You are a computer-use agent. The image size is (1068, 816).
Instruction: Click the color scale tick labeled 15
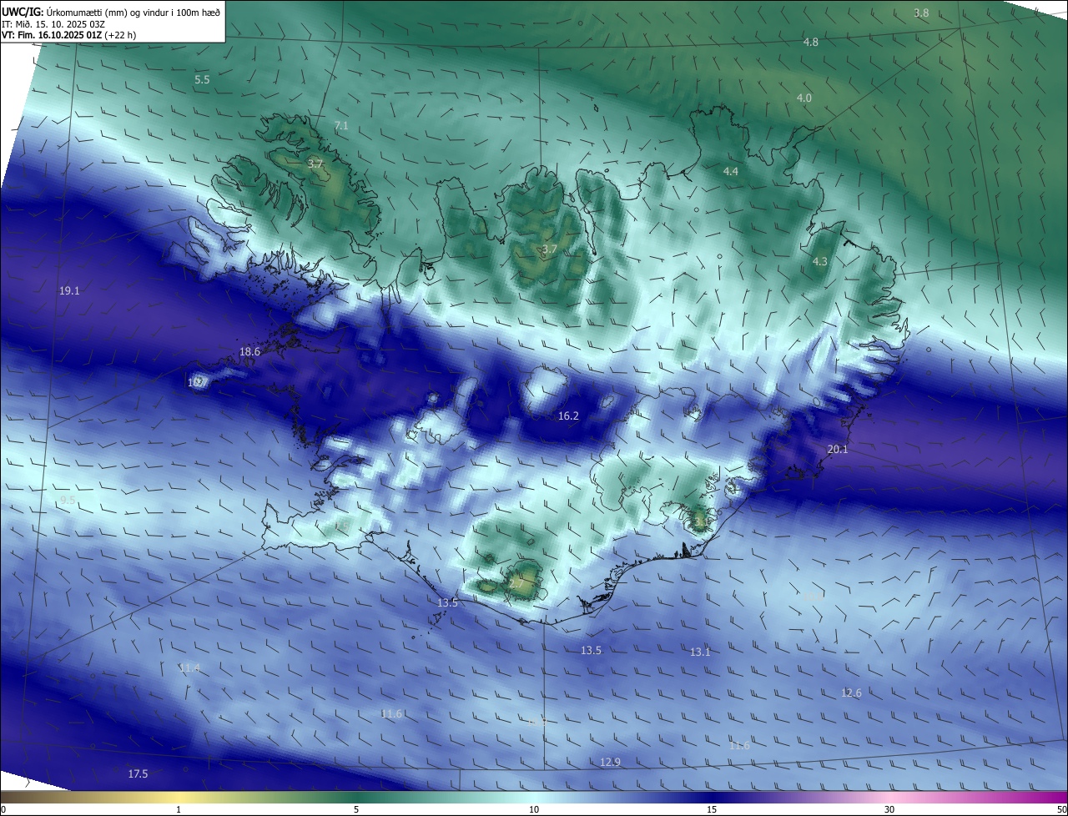(712, 809)
